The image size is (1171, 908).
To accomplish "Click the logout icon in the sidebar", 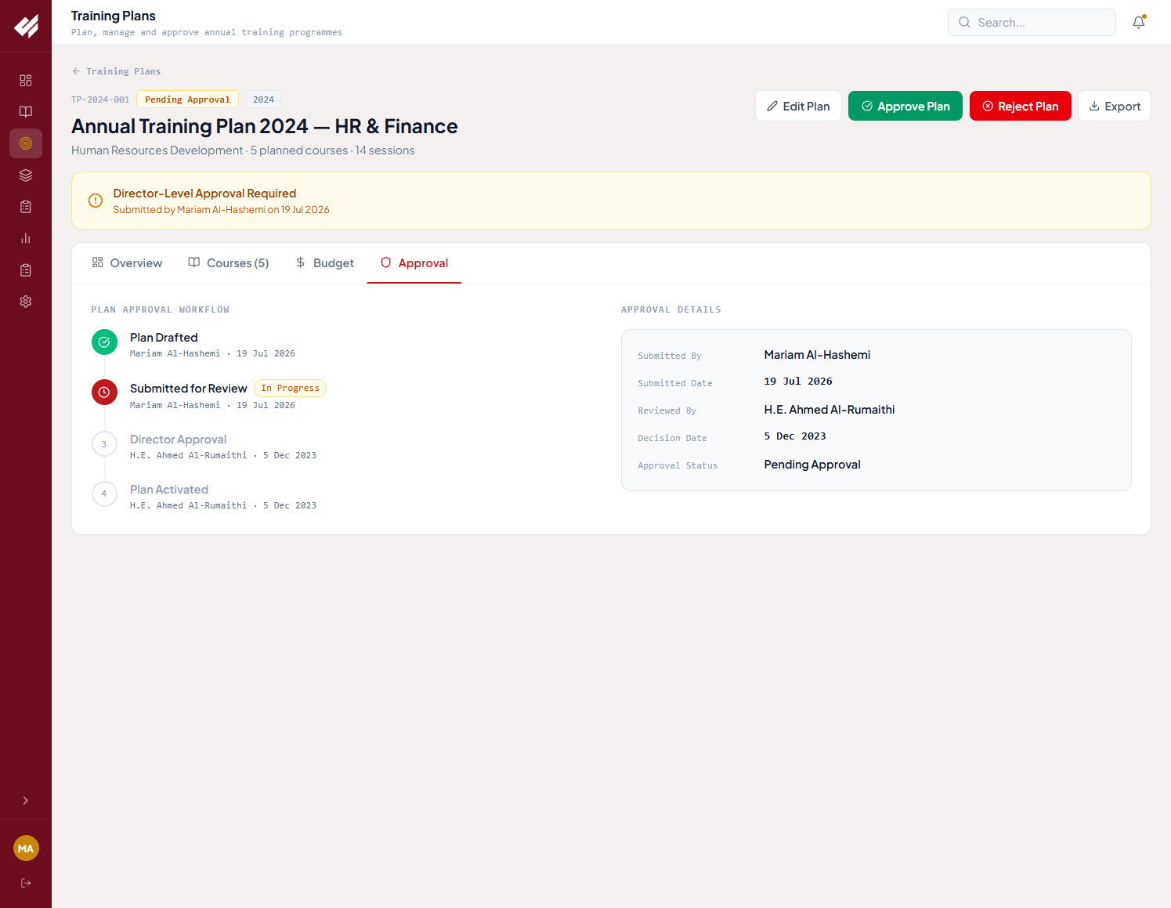I will click(x=26, y=883).
